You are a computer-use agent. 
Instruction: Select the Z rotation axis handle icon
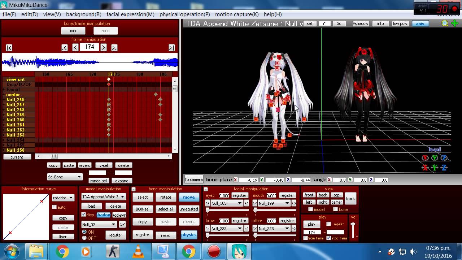click(444, 158)
